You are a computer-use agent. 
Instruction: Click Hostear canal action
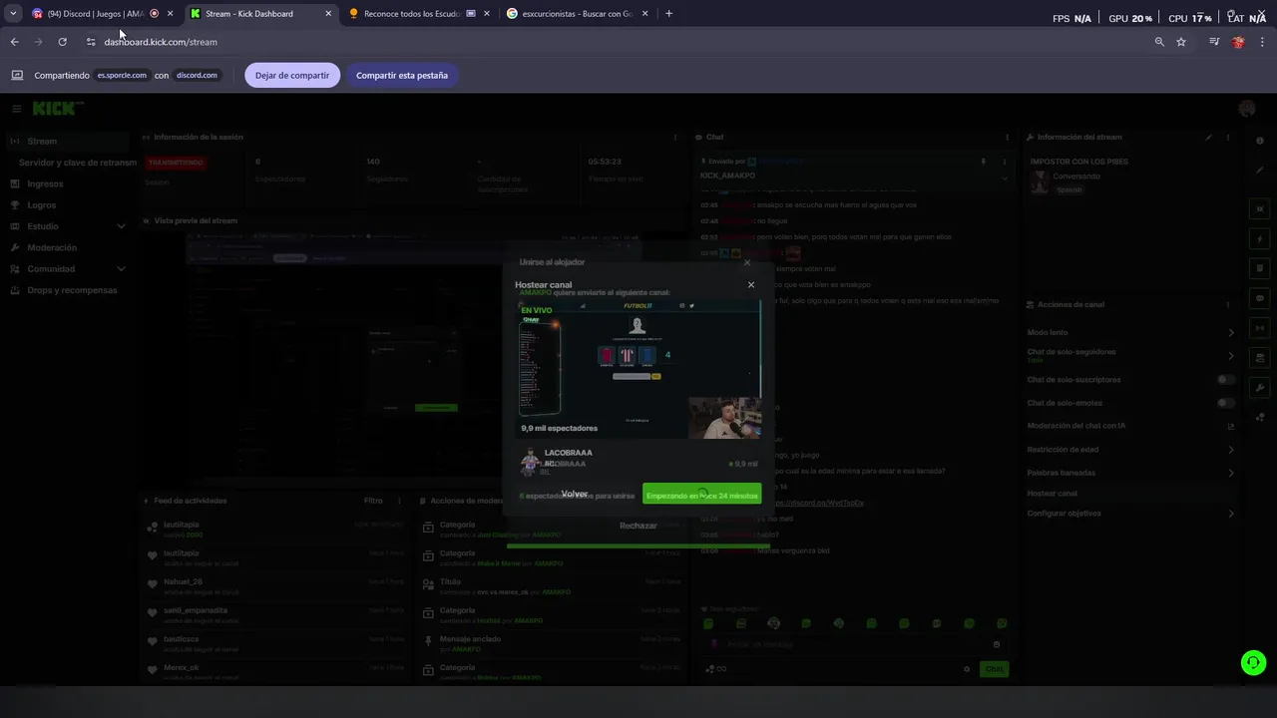coord(1053,494)
